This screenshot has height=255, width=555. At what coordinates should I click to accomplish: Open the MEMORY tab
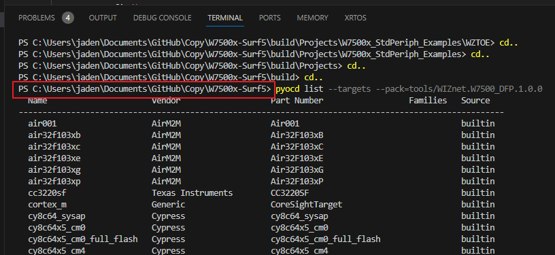pos(312,18)
